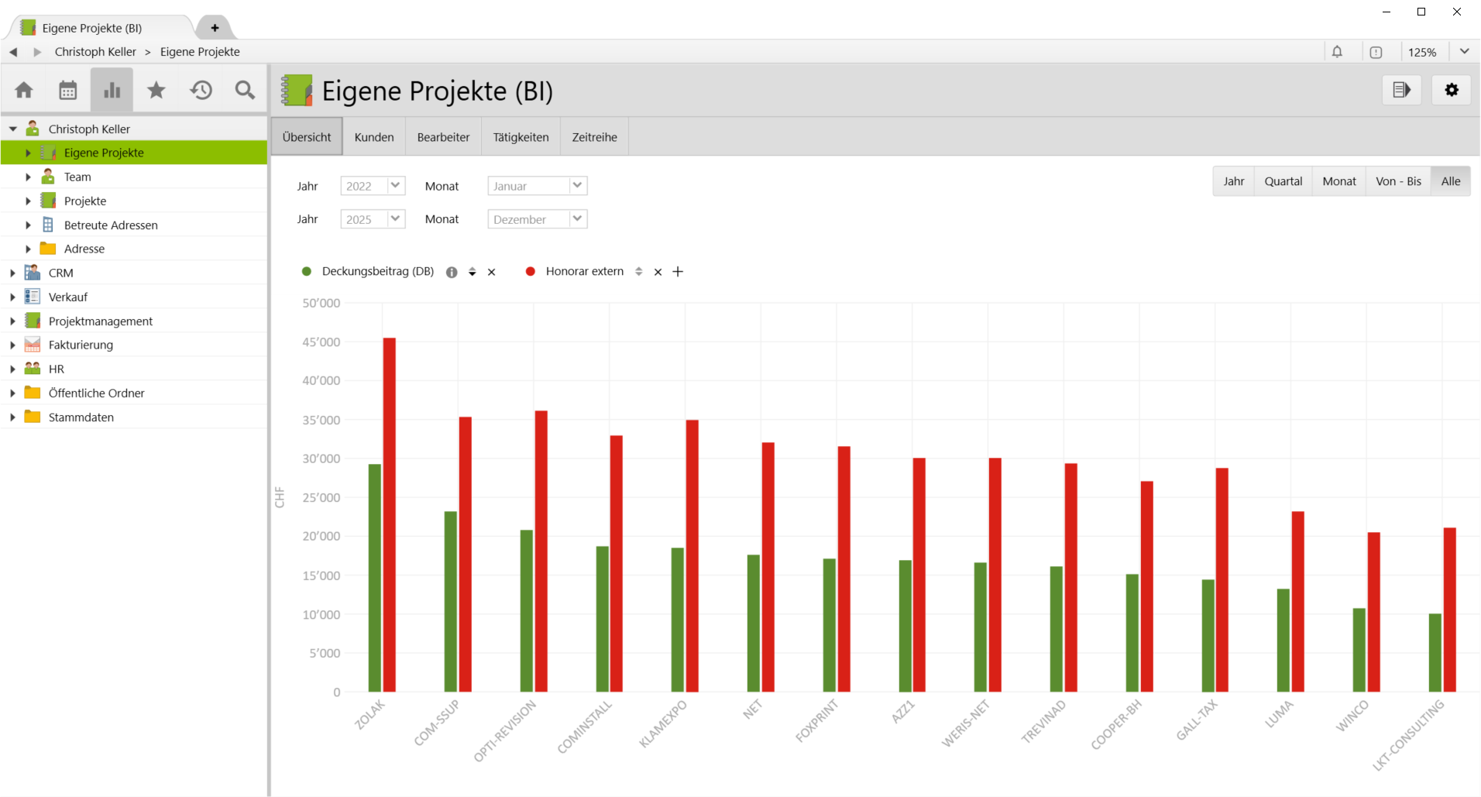The height and width of the screenshot is (797, 1481).
Task: Add a new series with the plus sign
Action: tap(679, 272)
